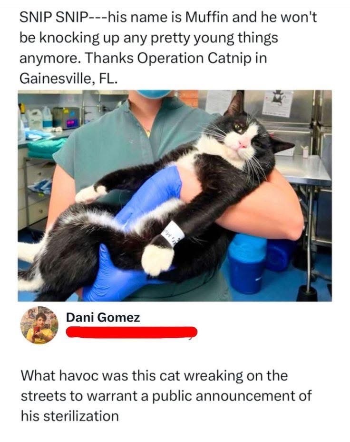The height and width of the screenshot is (442, 350).
Task: Open Dani Gomez's profile picture
Action: click(x=39, y=325)
